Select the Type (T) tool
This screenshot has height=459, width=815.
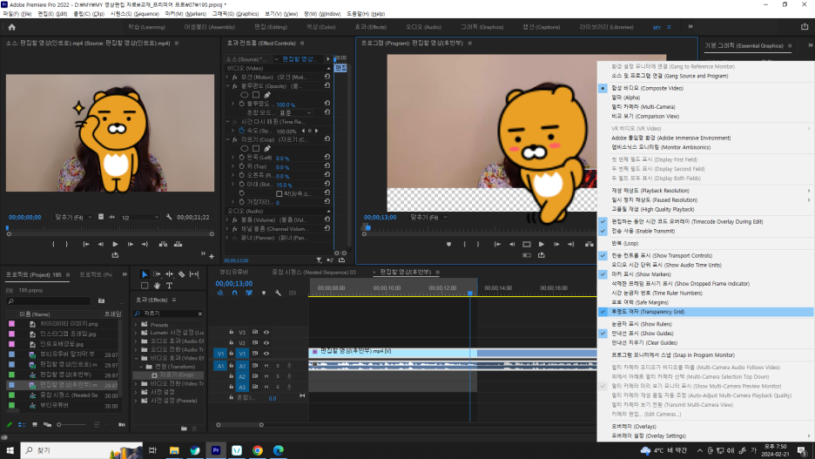coord(169,286)
